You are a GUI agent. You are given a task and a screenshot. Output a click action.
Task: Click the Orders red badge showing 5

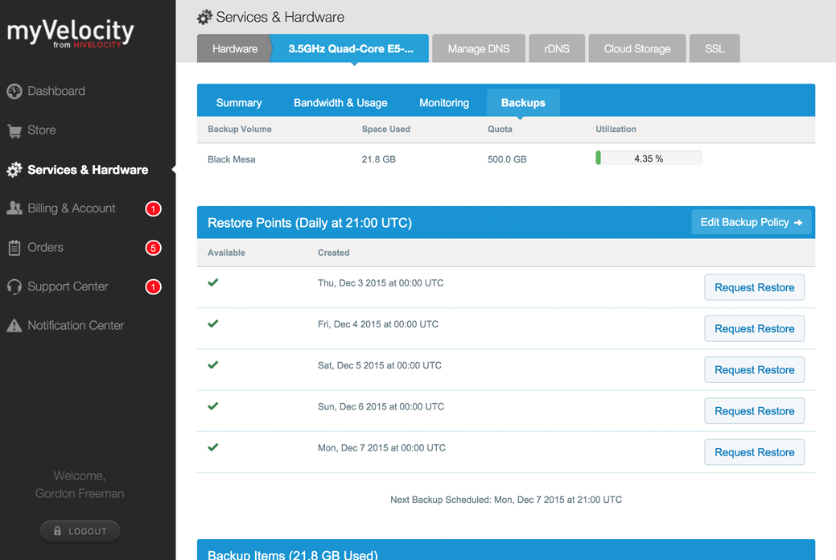click(x=154, y=248)
